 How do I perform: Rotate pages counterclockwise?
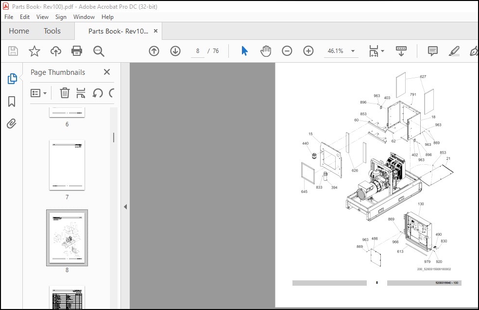[x=98, y=93]
